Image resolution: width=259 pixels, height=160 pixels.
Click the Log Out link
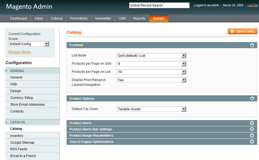click(x=253, y=5)
